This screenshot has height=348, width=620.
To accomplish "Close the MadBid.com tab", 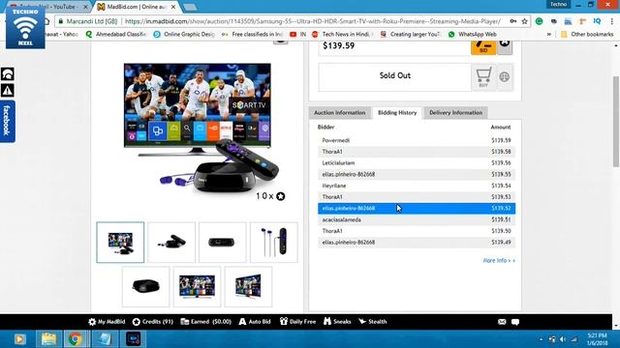I will click(x=173, y=7).
